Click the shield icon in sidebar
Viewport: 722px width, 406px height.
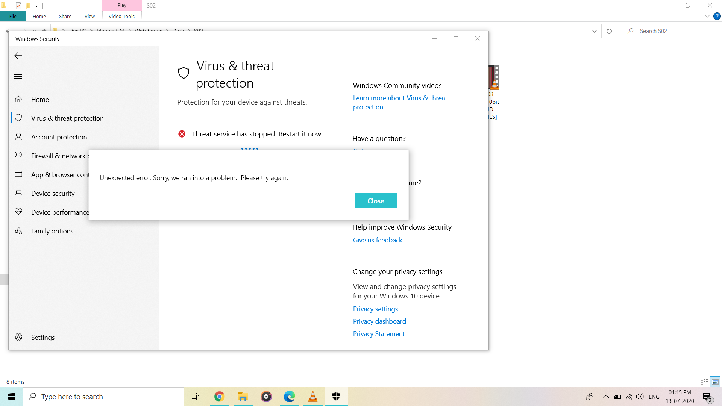click(18, 118)
